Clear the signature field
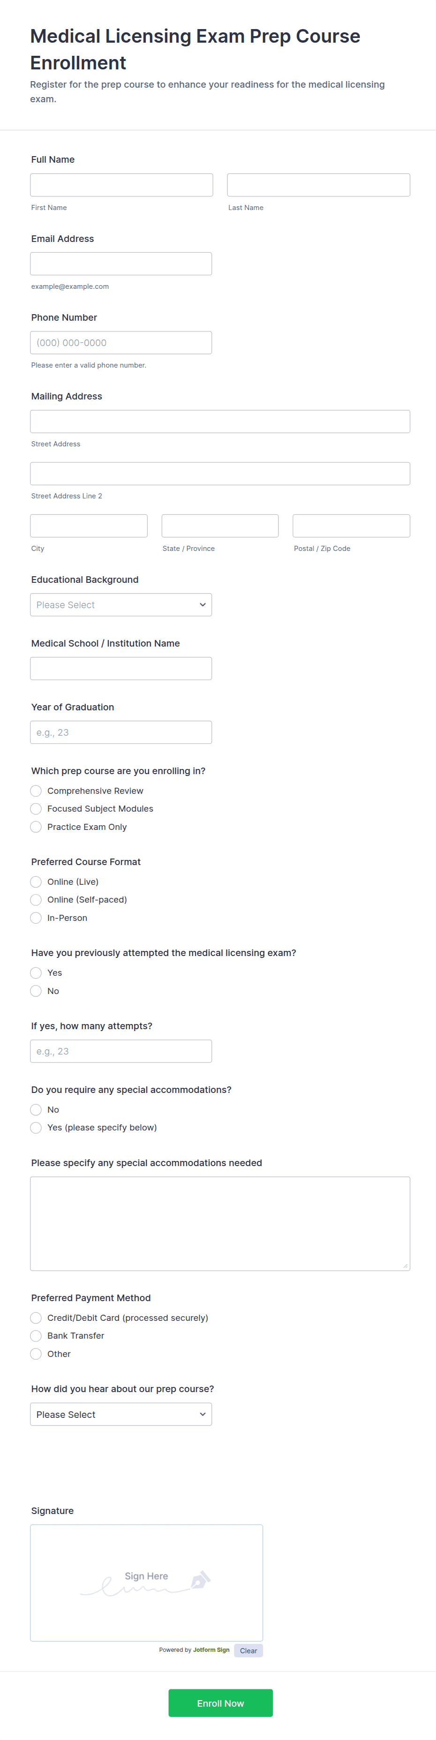 click(x=248, y=1650)
